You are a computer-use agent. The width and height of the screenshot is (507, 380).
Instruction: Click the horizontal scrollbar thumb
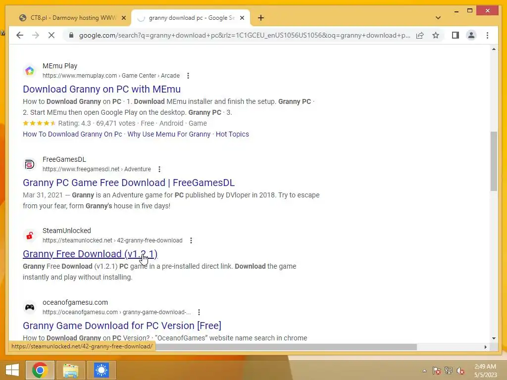point(286,347)
